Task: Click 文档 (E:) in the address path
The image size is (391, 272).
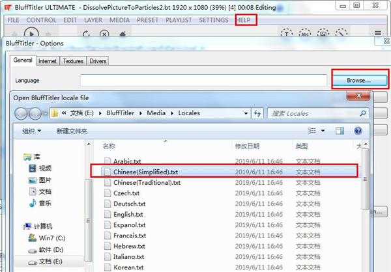Action: point(82,113)
